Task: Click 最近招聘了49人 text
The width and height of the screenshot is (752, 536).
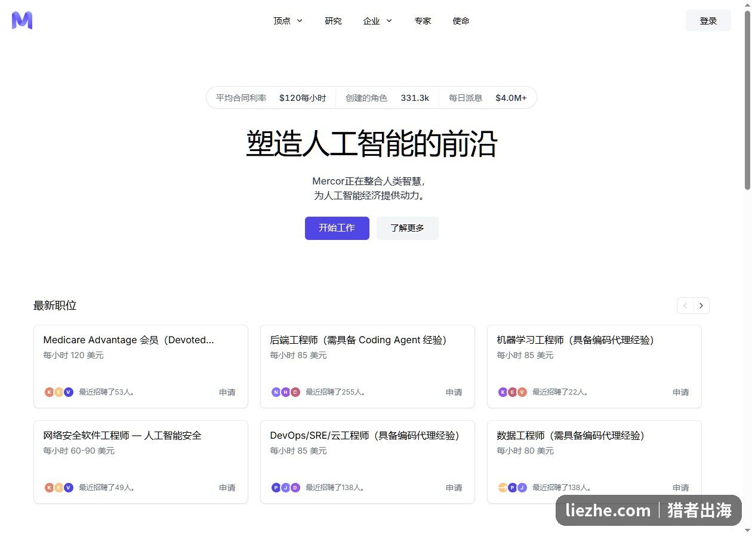Action: [107, 488]
